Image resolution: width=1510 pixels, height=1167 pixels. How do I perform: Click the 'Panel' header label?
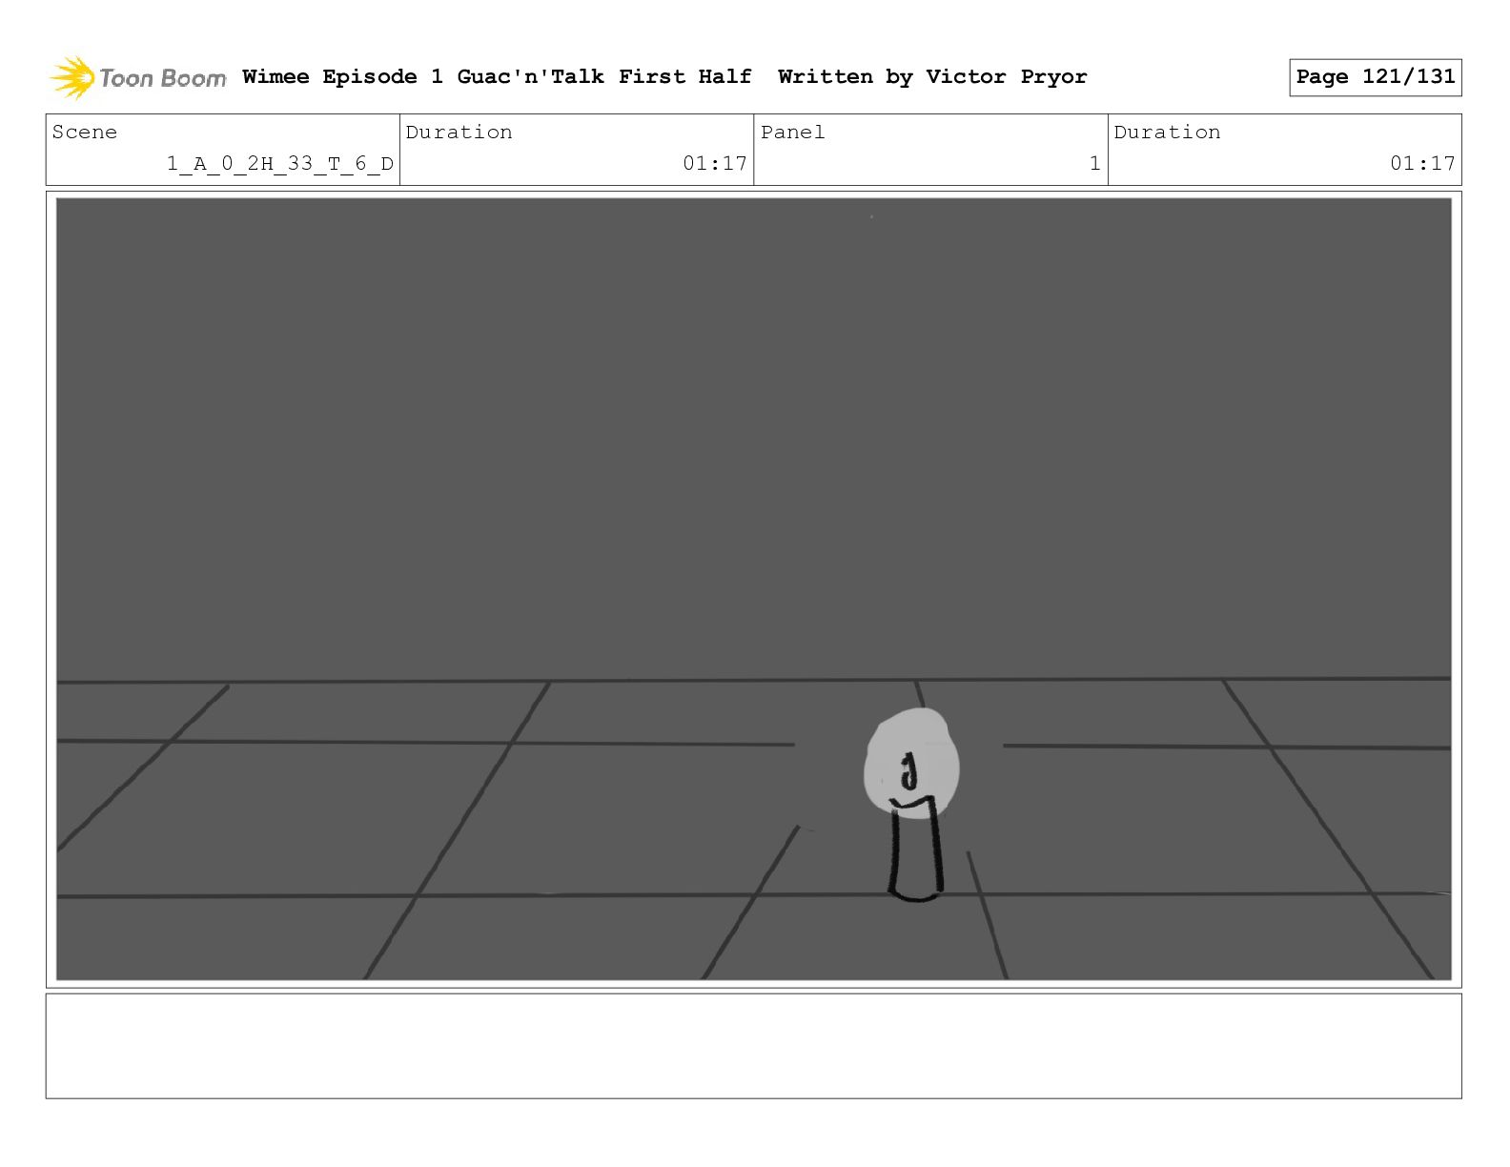(793, 133)
